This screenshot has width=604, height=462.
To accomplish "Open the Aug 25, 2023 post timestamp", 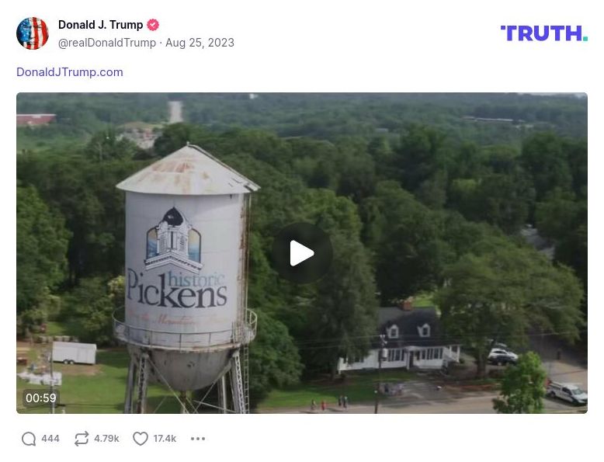I will point(200,43).
